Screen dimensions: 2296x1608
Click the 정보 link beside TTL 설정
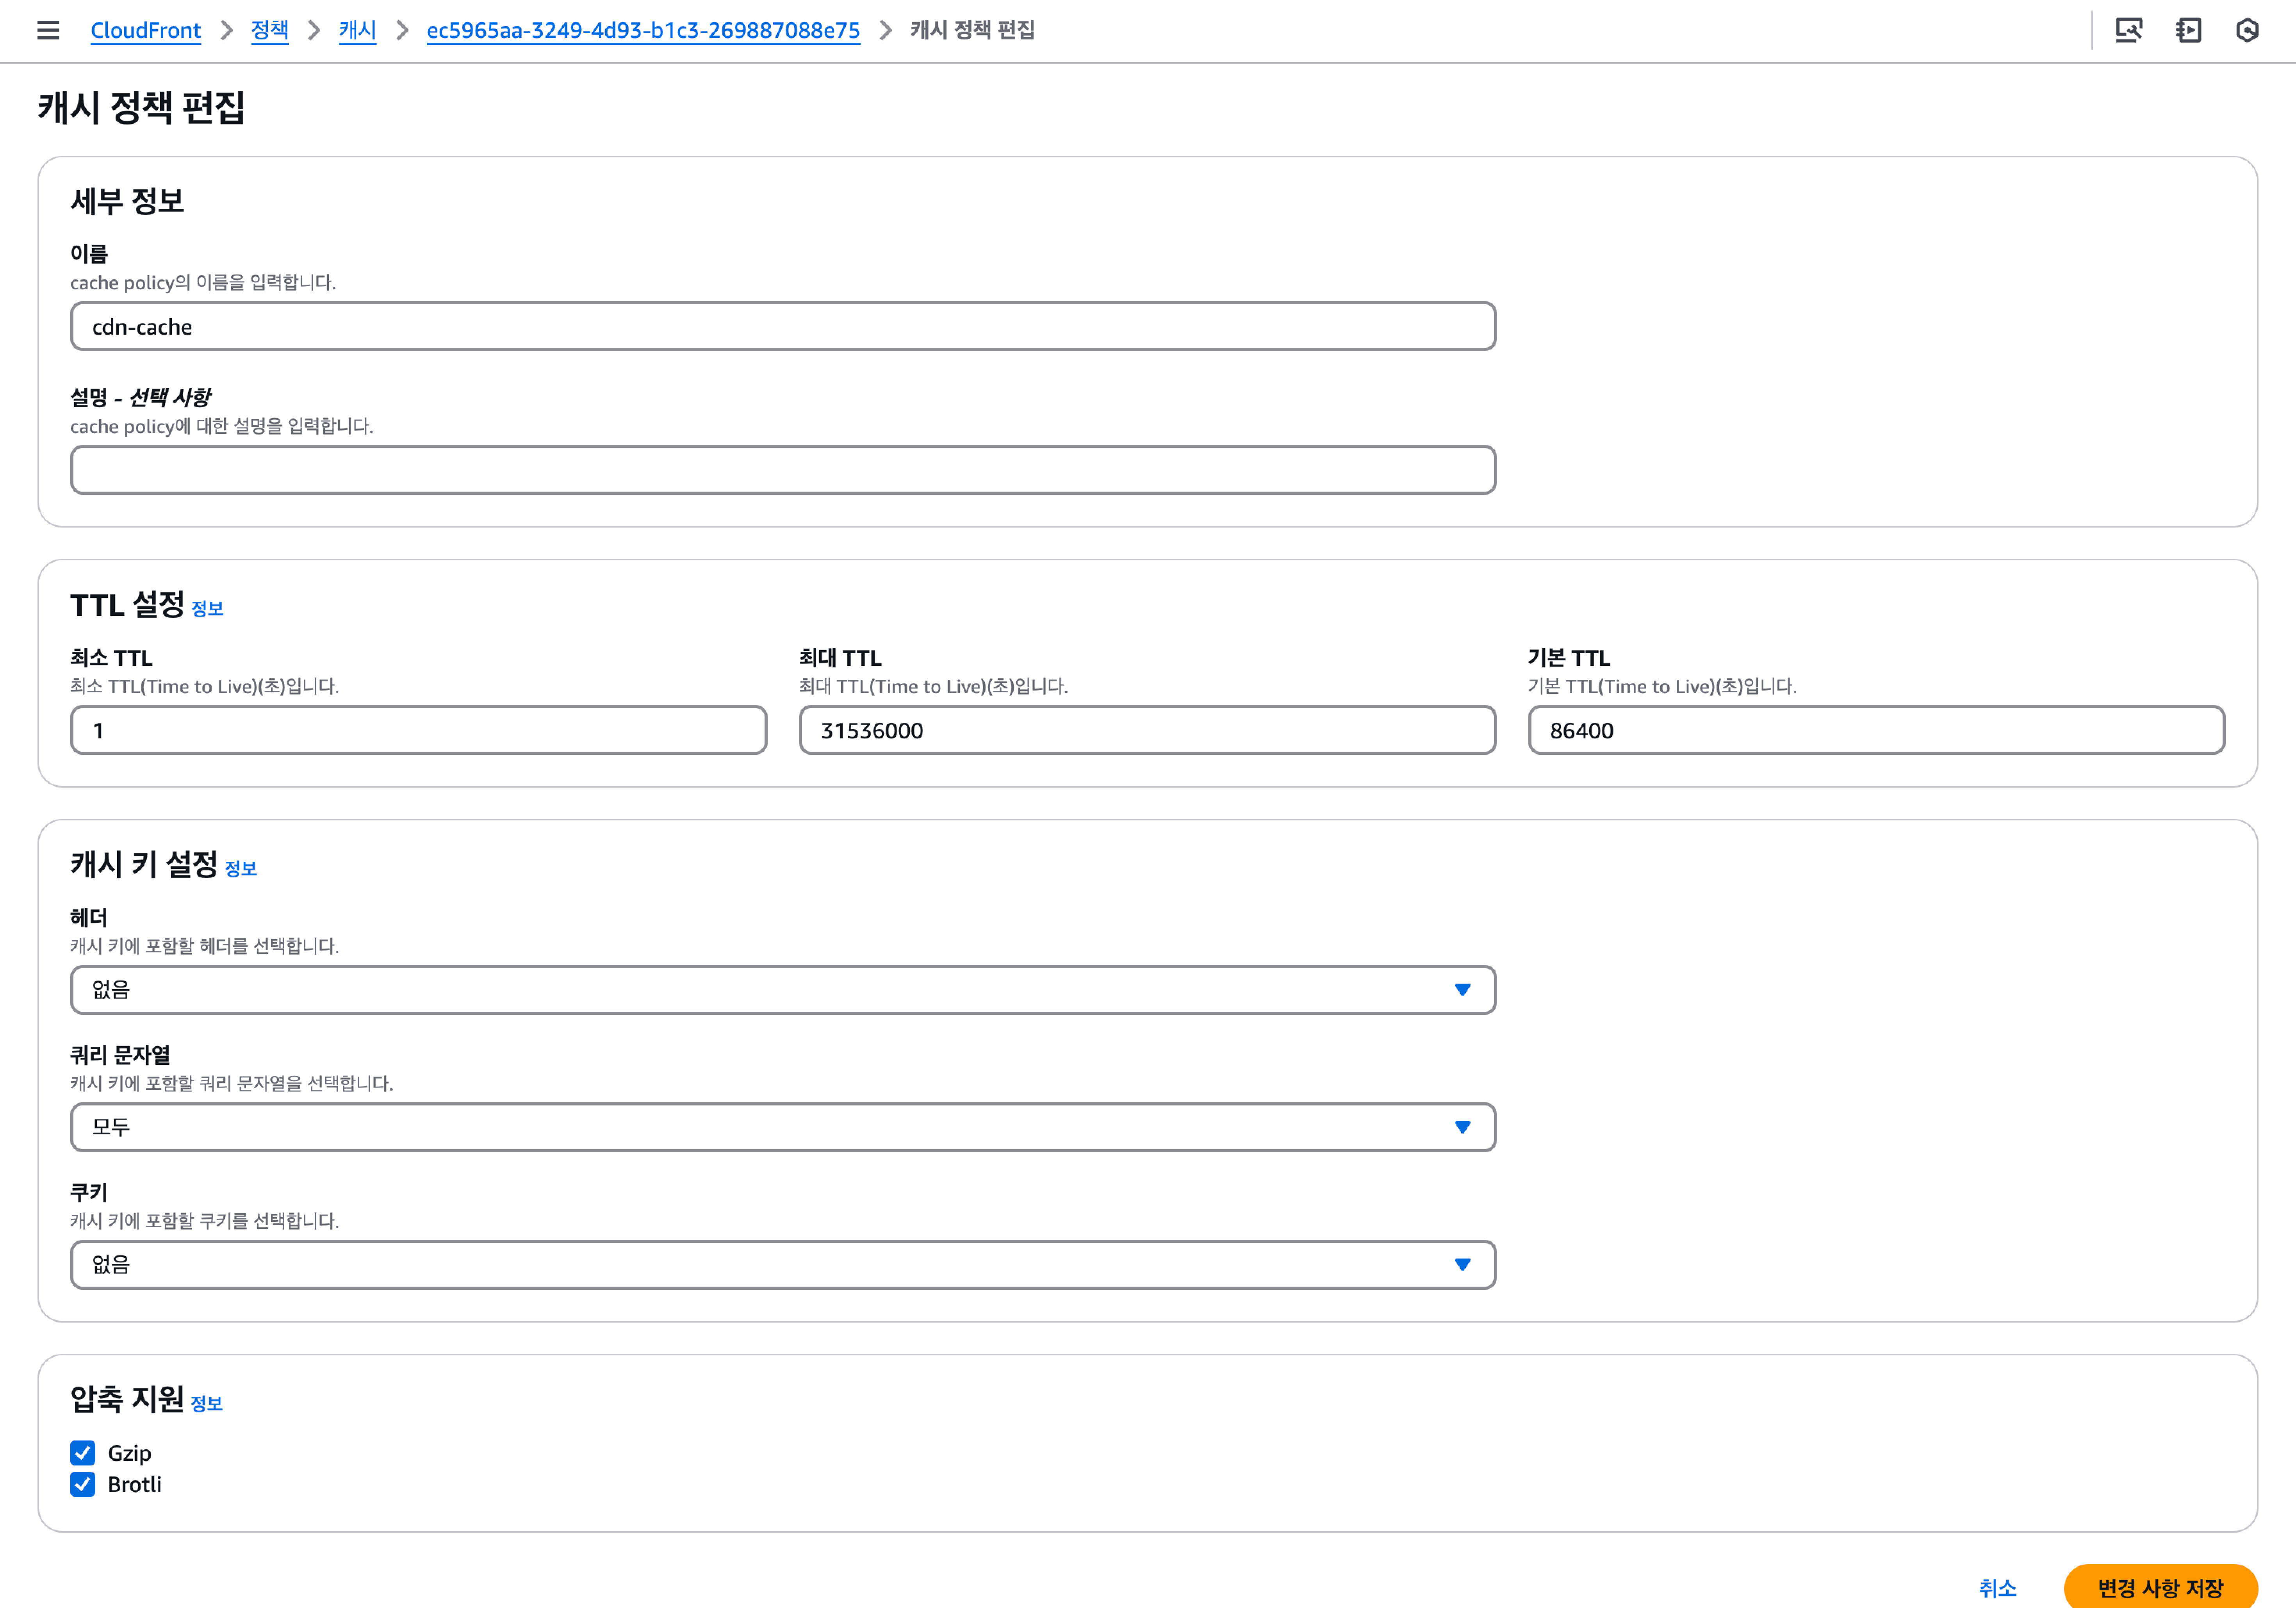click(207, 608)
